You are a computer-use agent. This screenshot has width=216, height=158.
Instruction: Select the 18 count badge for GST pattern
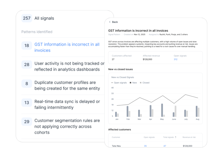point(27,46)
